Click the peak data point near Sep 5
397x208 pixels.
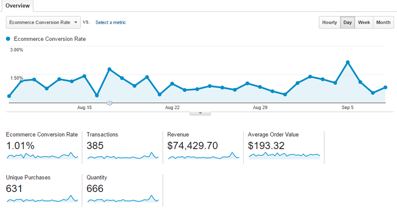pyautogui.click(x=348, y=62)
